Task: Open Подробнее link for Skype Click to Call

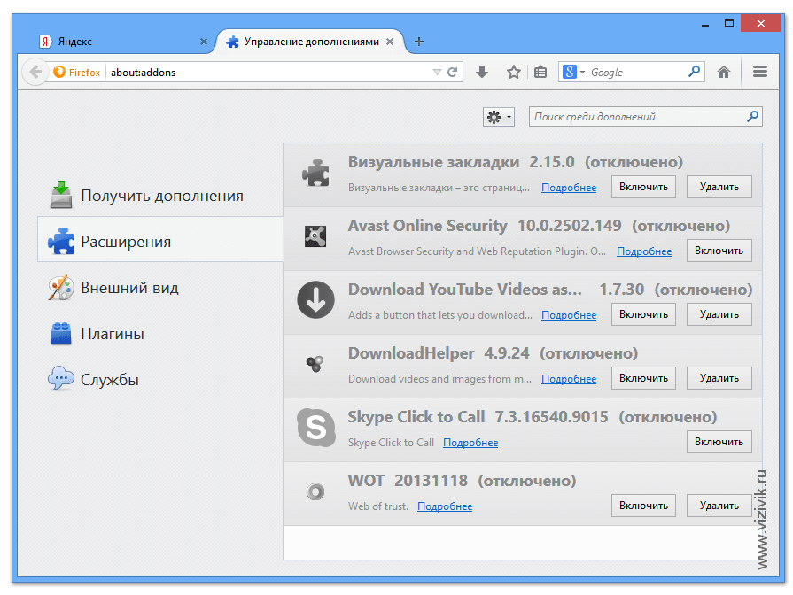Action: (470, 443)
